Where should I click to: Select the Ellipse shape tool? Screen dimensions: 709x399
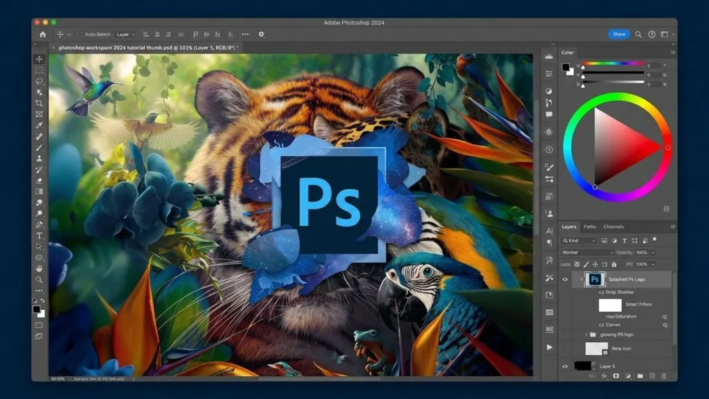[39, 258]
